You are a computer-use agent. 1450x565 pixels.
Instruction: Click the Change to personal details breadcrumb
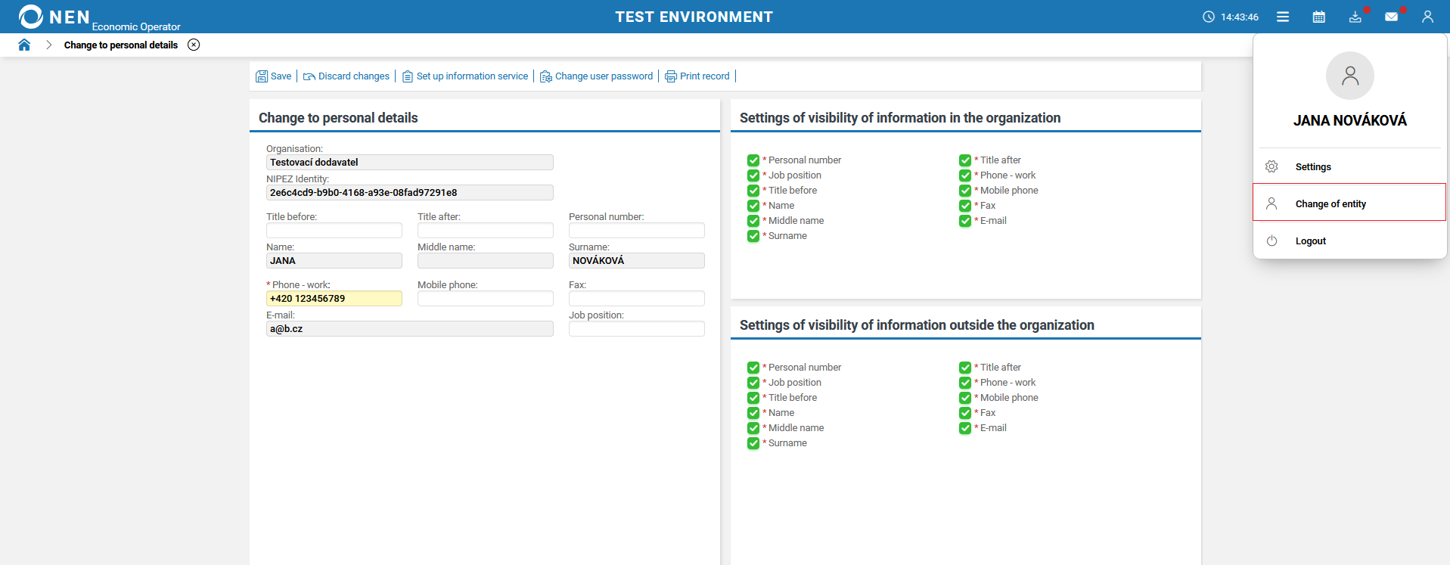(121, 45)
